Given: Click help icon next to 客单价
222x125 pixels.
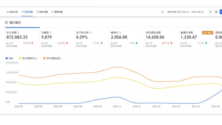Looking at the screenshot, I should tap(120, 33).
